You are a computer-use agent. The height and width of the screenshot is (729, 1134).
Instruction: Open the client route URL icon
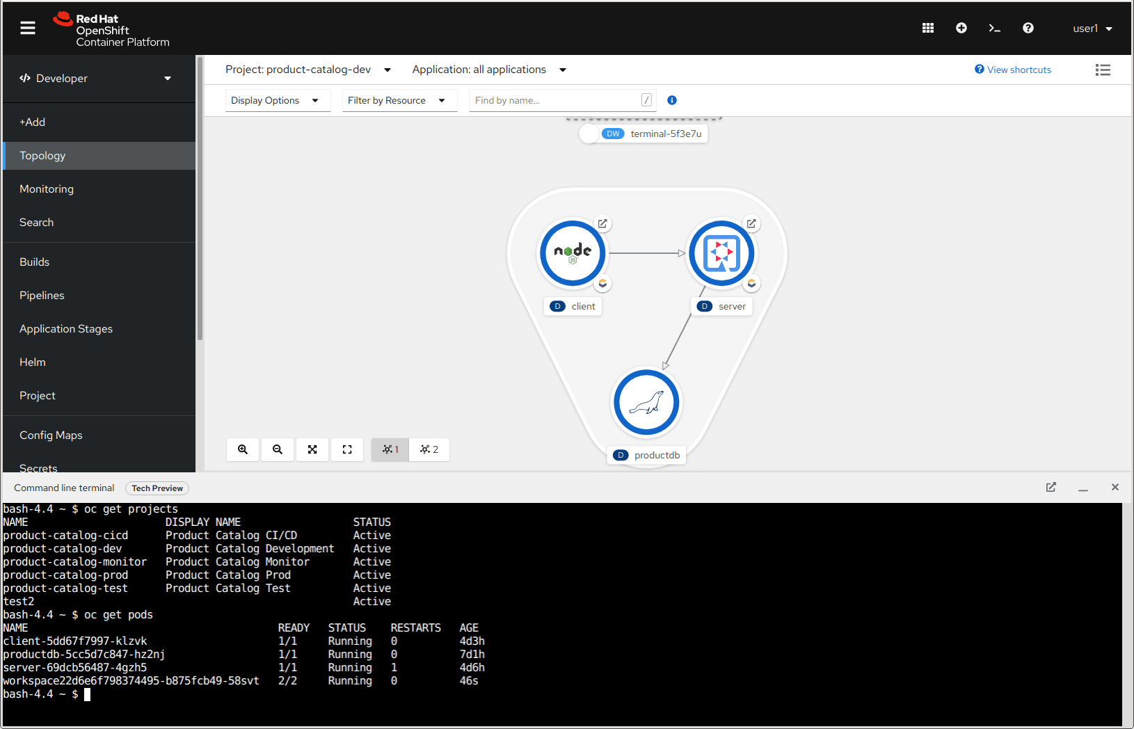[602, 223]
